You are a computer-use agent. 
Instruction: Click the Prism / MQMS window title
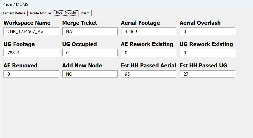pyautogui.click(x=15, y=5)
